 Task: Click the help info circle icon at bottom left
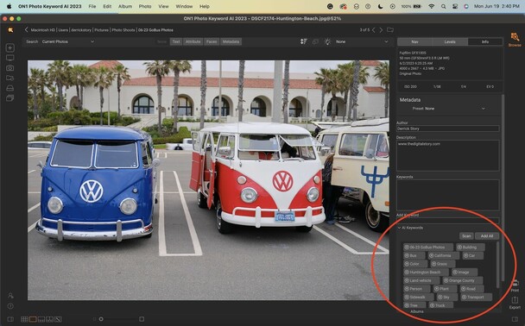point(10,306)
